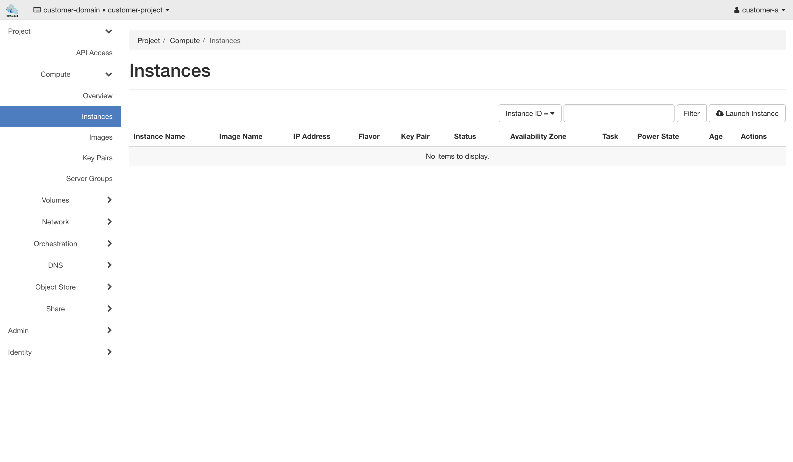Click the Instances breadcrumb text
Screen dimensions: 793x462
(x=225, y=41)
